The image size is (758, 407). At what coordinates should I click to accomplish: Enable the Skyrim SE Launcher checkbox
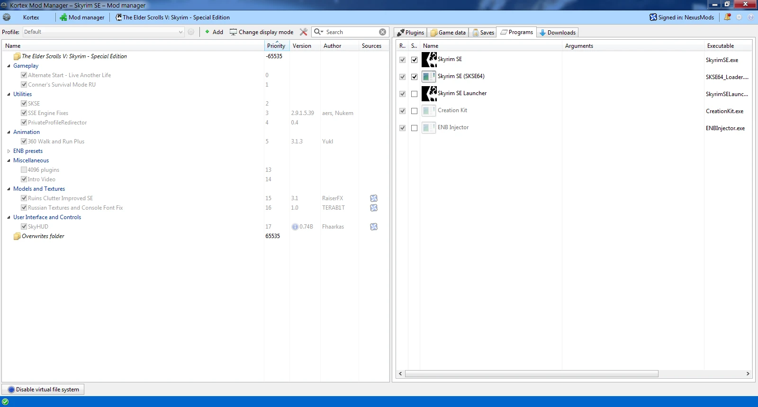tap(415, 94)
